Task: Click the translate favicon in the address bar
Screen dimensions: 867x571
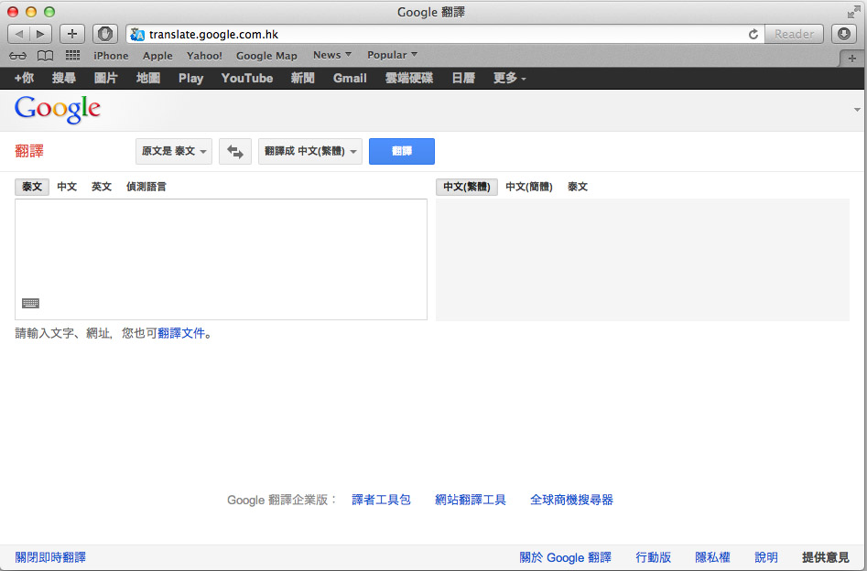Action: (137, 34)
